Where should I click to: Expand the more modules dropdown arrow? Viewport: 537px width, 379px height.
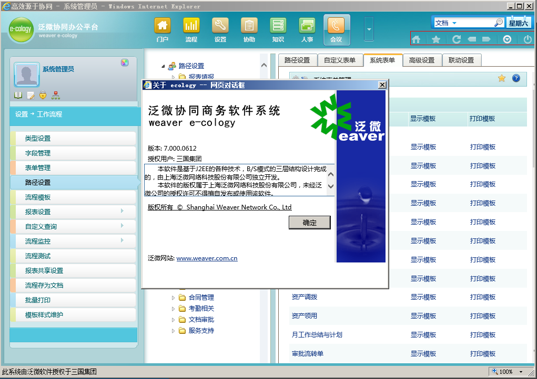tap(369, 29)
